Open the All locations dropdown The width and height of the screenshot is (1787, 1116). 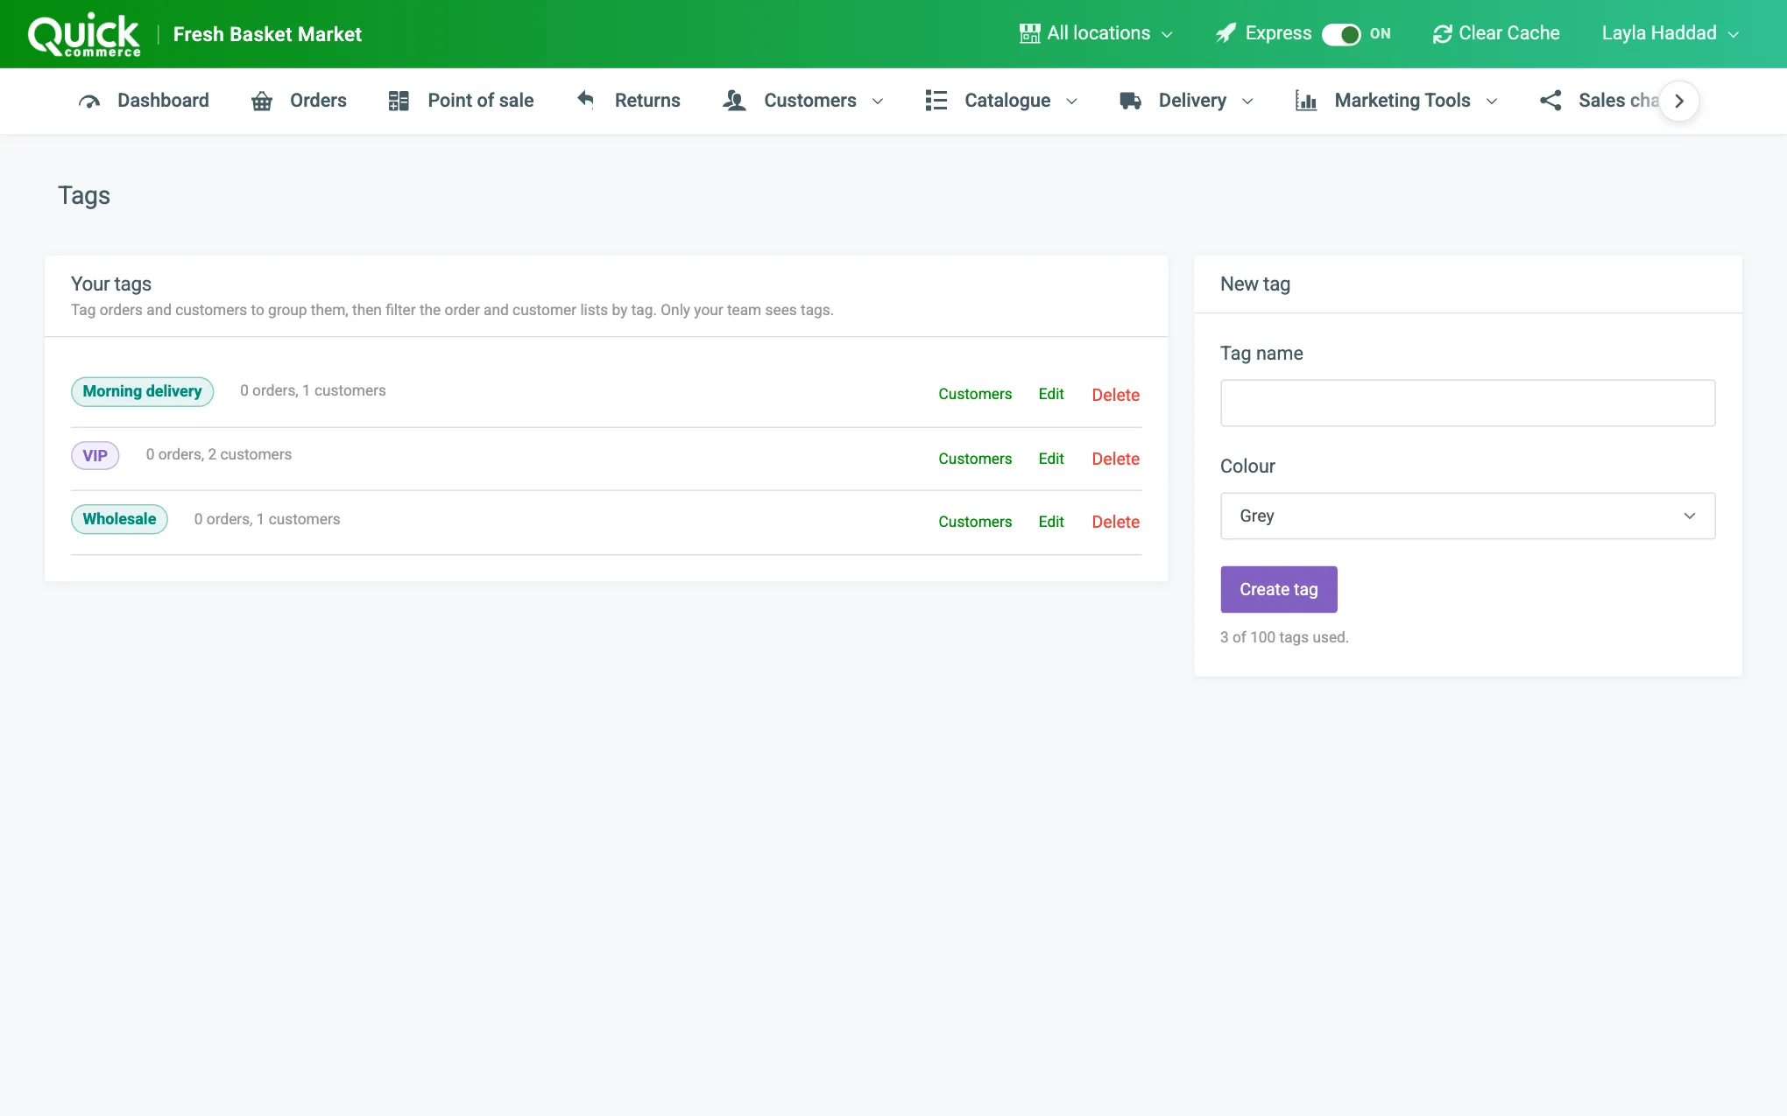coord(1096,33)
